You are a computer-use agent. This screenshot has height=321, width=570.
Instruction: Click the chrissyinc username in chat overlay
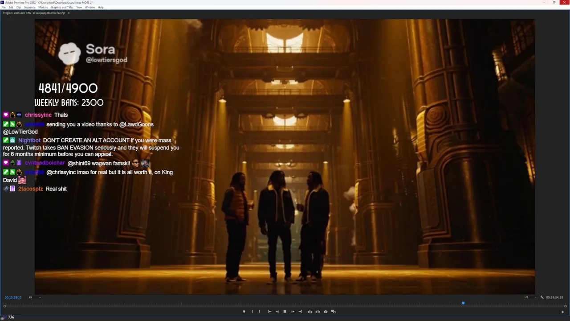(x=38, y=115)
